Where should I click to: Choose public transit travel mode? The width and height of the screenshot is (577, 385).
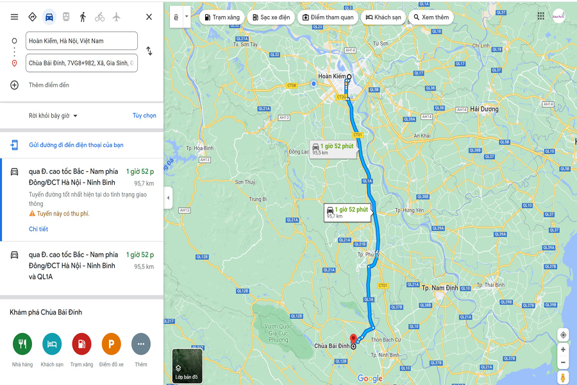coord(66,17)
